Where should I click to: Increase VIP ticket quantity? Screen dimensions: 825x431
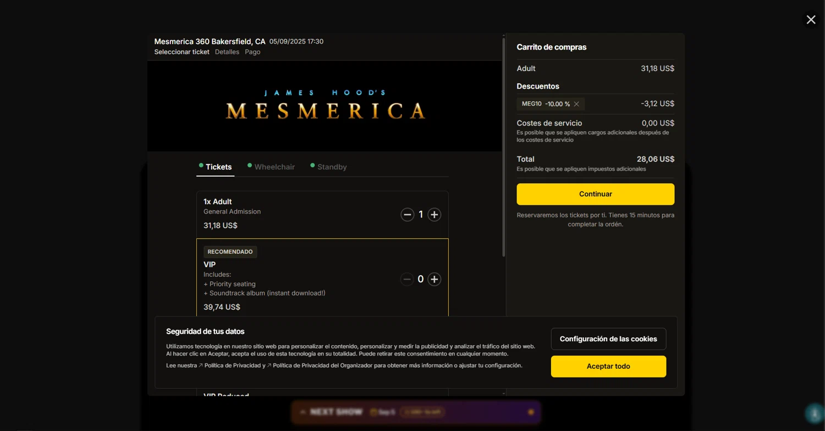[x=434, y=280]
